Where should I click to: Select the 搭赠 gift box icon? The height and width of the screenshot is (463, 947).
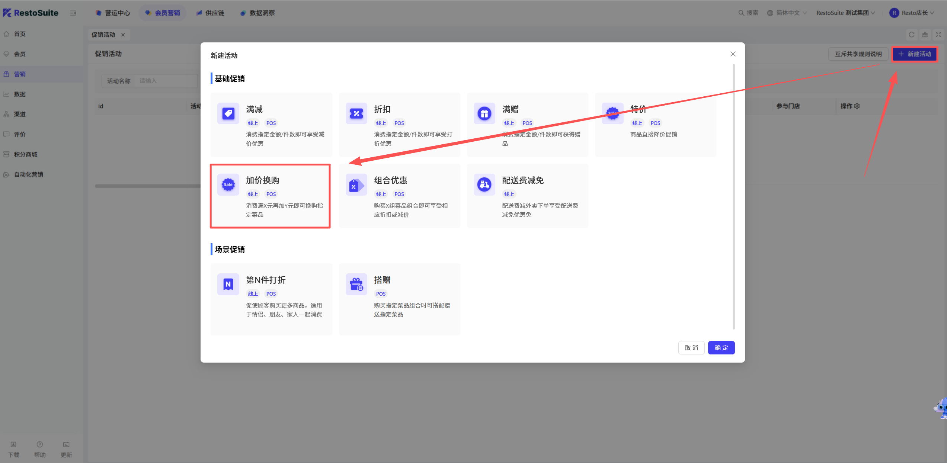click(x=356, y=284)
